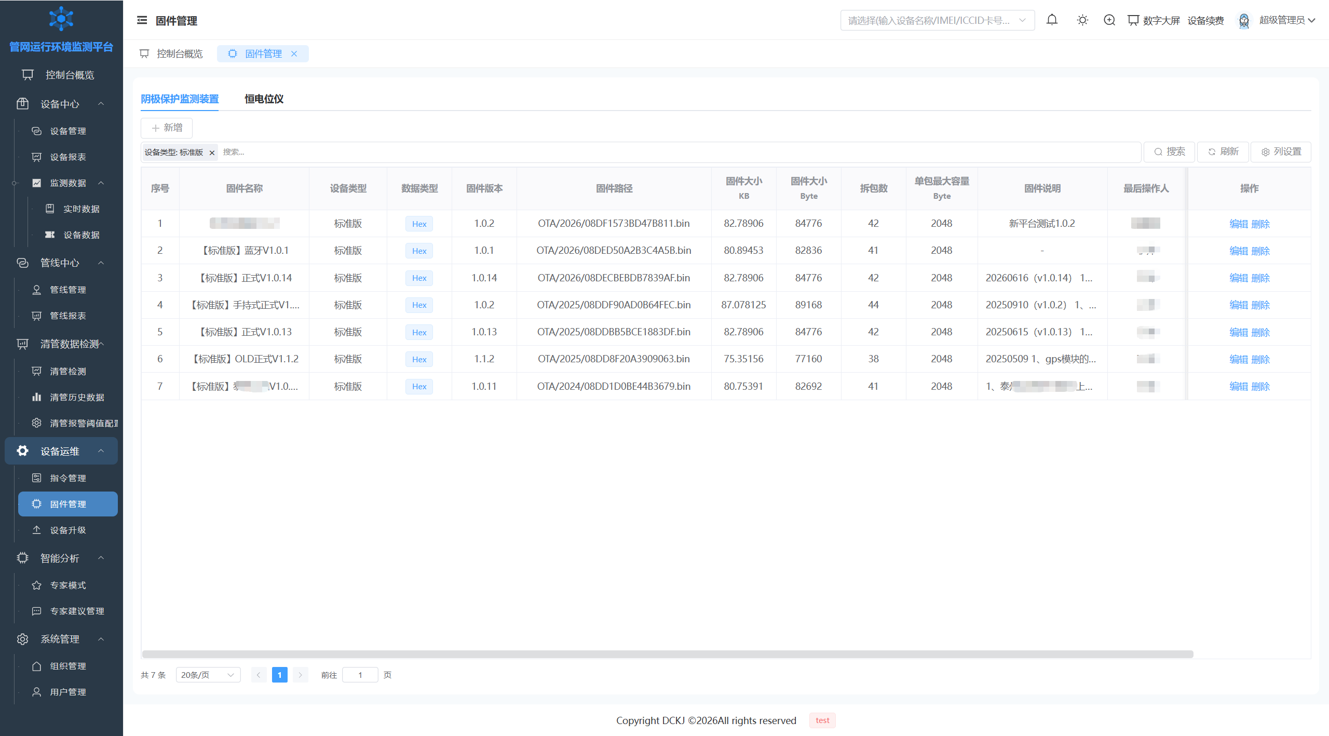Click 设备续费 link in header
1329x736 pixels.
(1205, 20)
